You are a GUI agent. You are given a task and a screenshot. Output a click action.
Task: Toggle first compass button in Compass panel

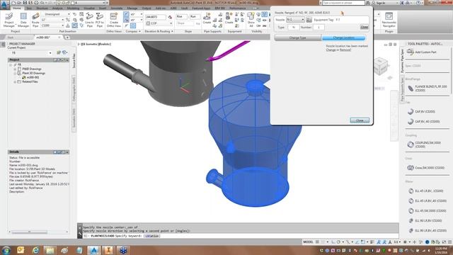(126, 14)
